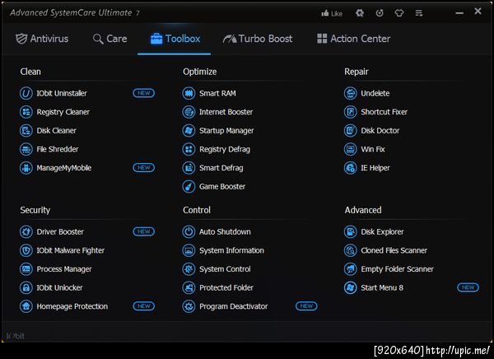Click the Driver Booster gear icon
The width and height of the screenshot is (494, 359).
click(26, 231)
